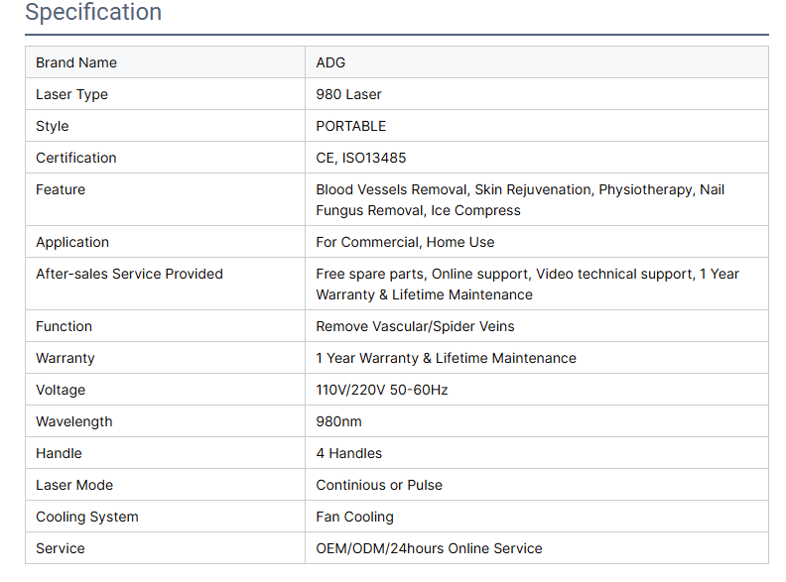Click the Laser Mode row label

[x=74, y=485]
